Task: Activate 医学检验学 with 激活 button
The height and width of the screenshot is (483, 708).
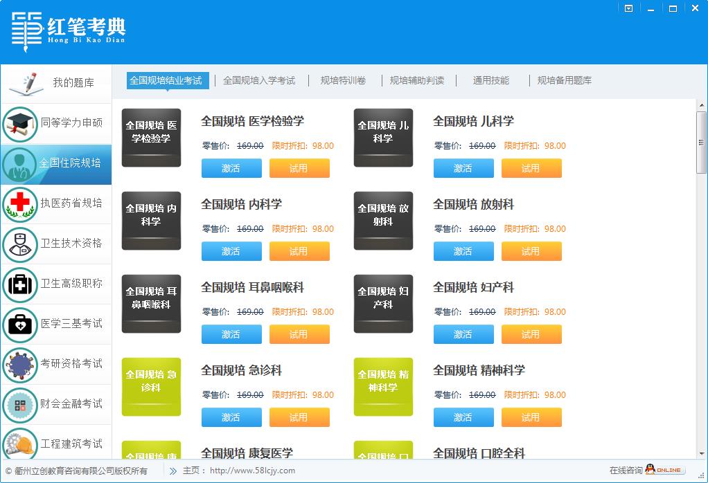Action: pos(231,168)
